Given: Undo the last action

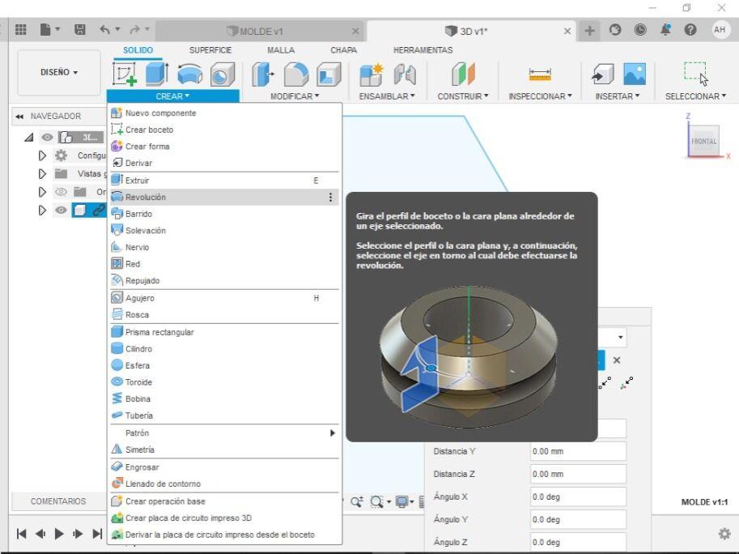Looking at the screenshot, I should [x=104, y=30].
